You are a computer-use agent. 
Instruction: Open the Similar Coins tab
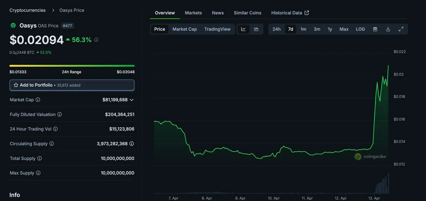247,13
